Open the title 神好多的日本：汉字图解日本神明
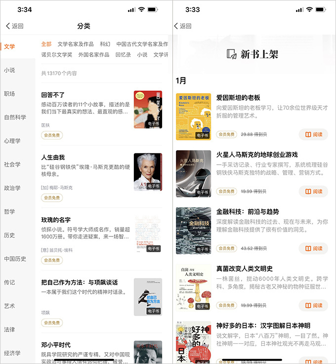 point(263,326)
